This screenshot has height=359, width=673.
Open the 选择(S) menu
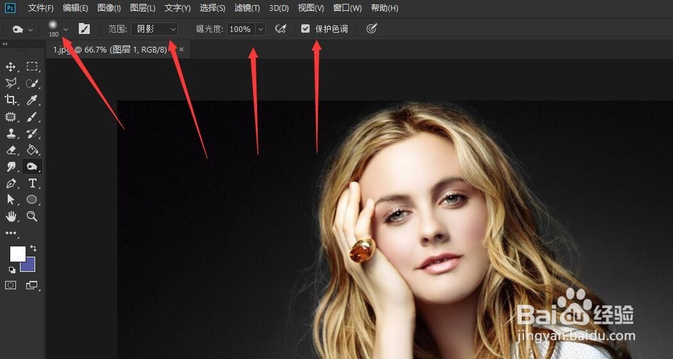(x=213, y=8)
